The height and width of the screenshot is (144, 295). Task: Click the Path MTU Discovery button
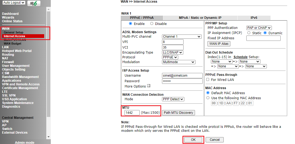point(178,113)
